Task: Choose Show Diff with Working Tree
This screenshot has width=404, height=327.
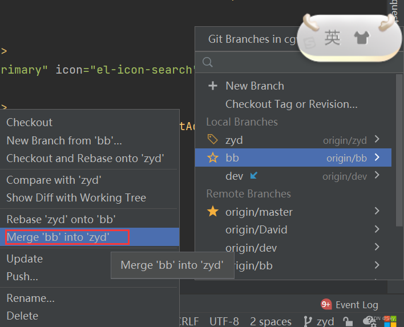Action: click(x=90, y=198)
